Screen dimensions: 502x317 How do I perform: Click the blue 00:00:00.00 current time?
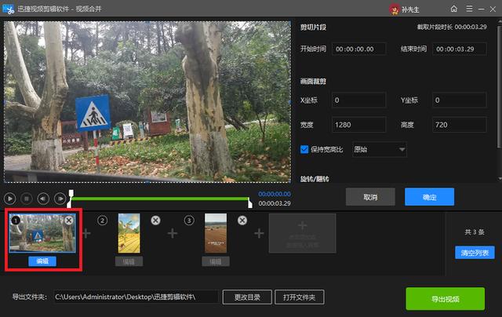coord(275,194)
